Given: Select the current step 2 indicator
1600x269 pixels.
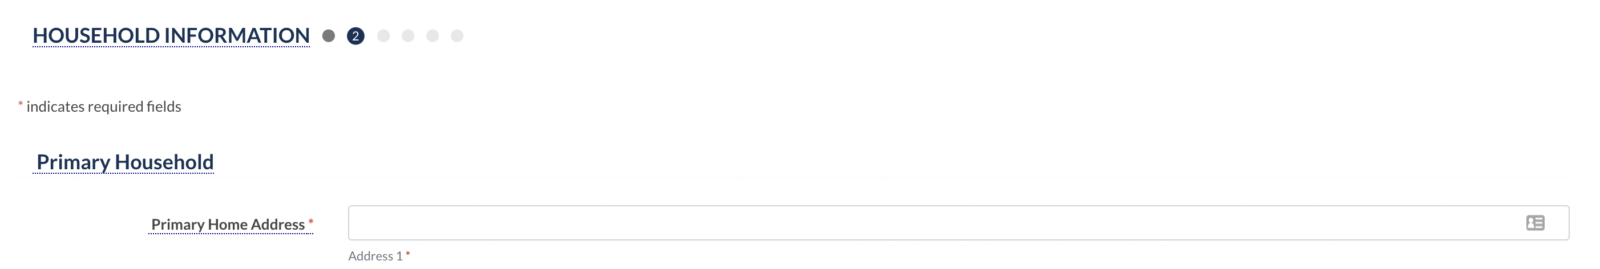Looking at the screenshot, I should pyautogui.click(x=355, y=36).
